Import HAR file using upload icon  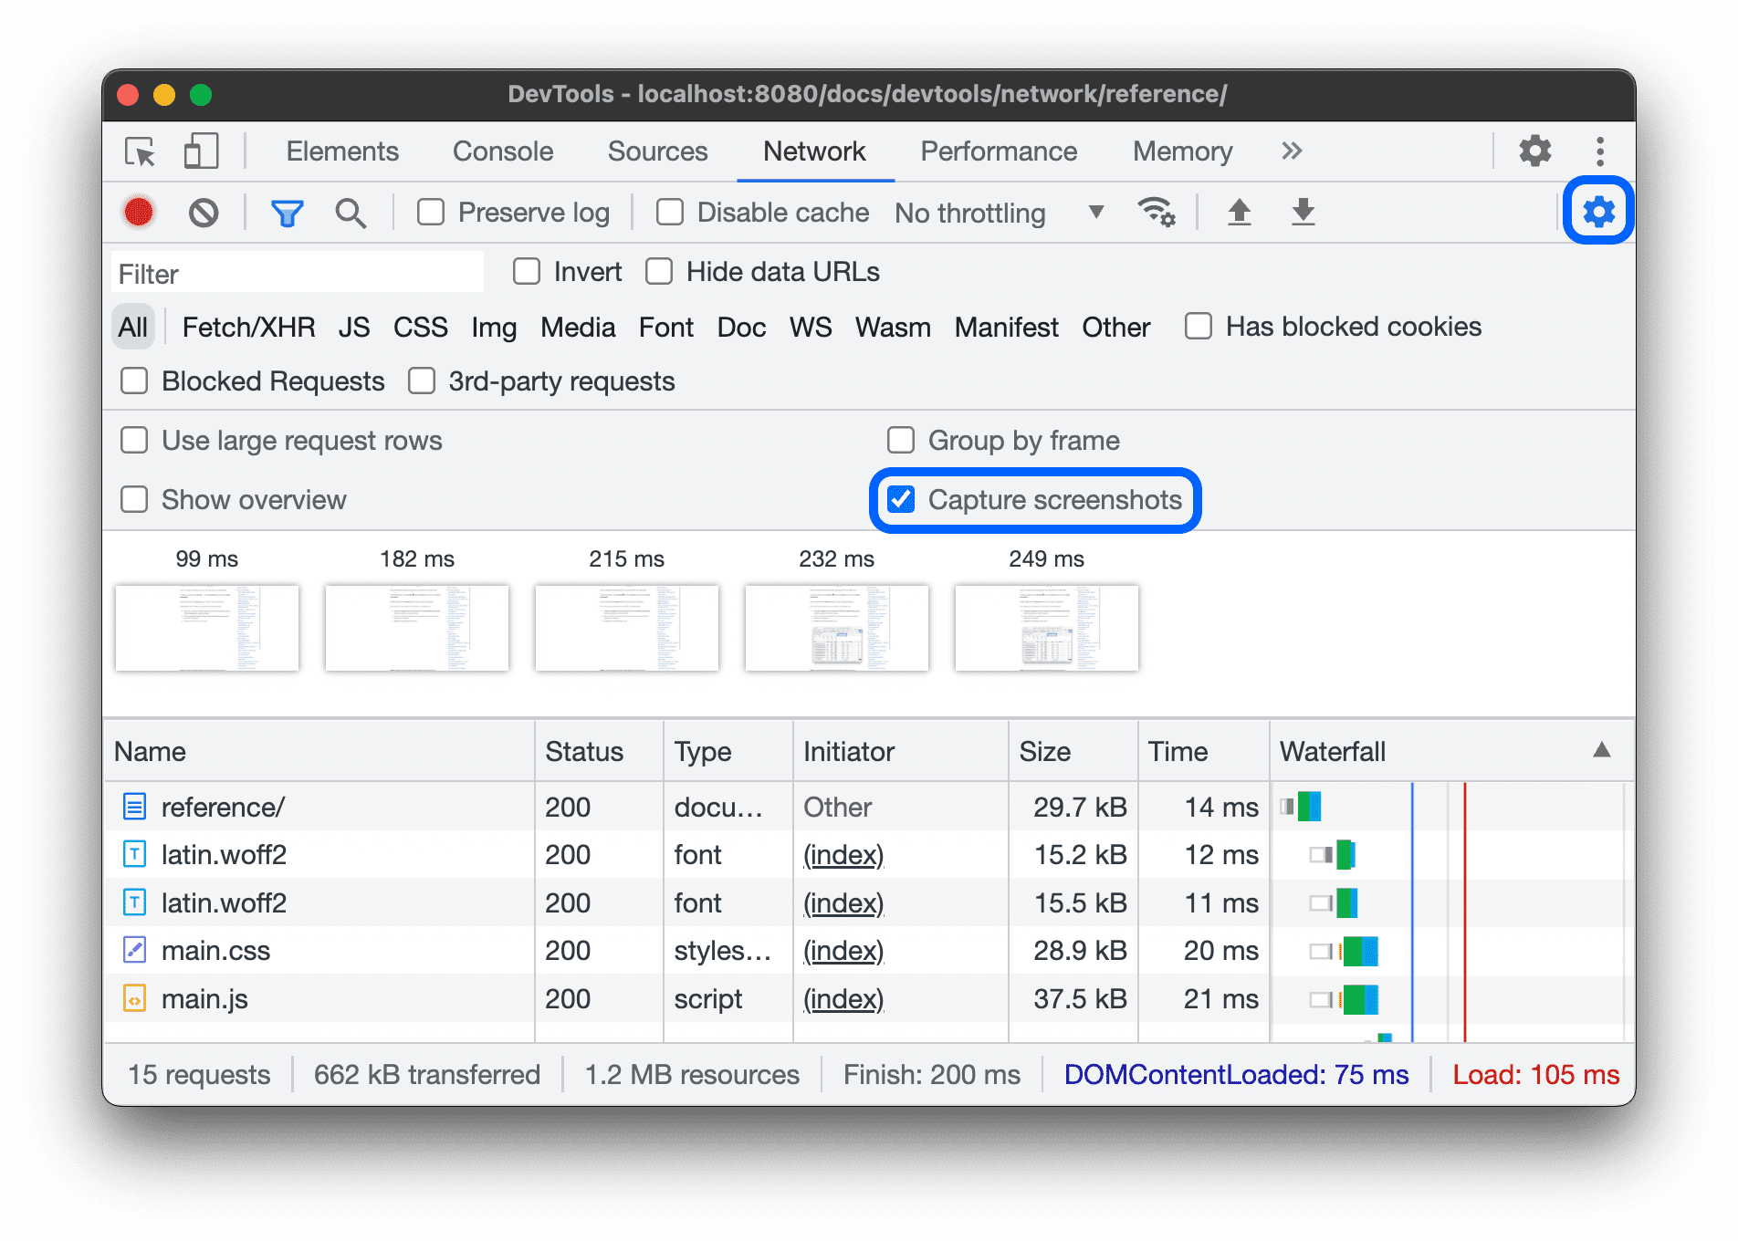[x=1239, y=212]
